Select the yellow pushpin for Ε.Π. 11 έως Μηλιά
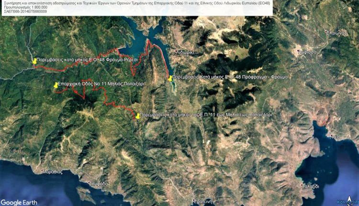Screen dimensions: 359x206 [137, 116]
